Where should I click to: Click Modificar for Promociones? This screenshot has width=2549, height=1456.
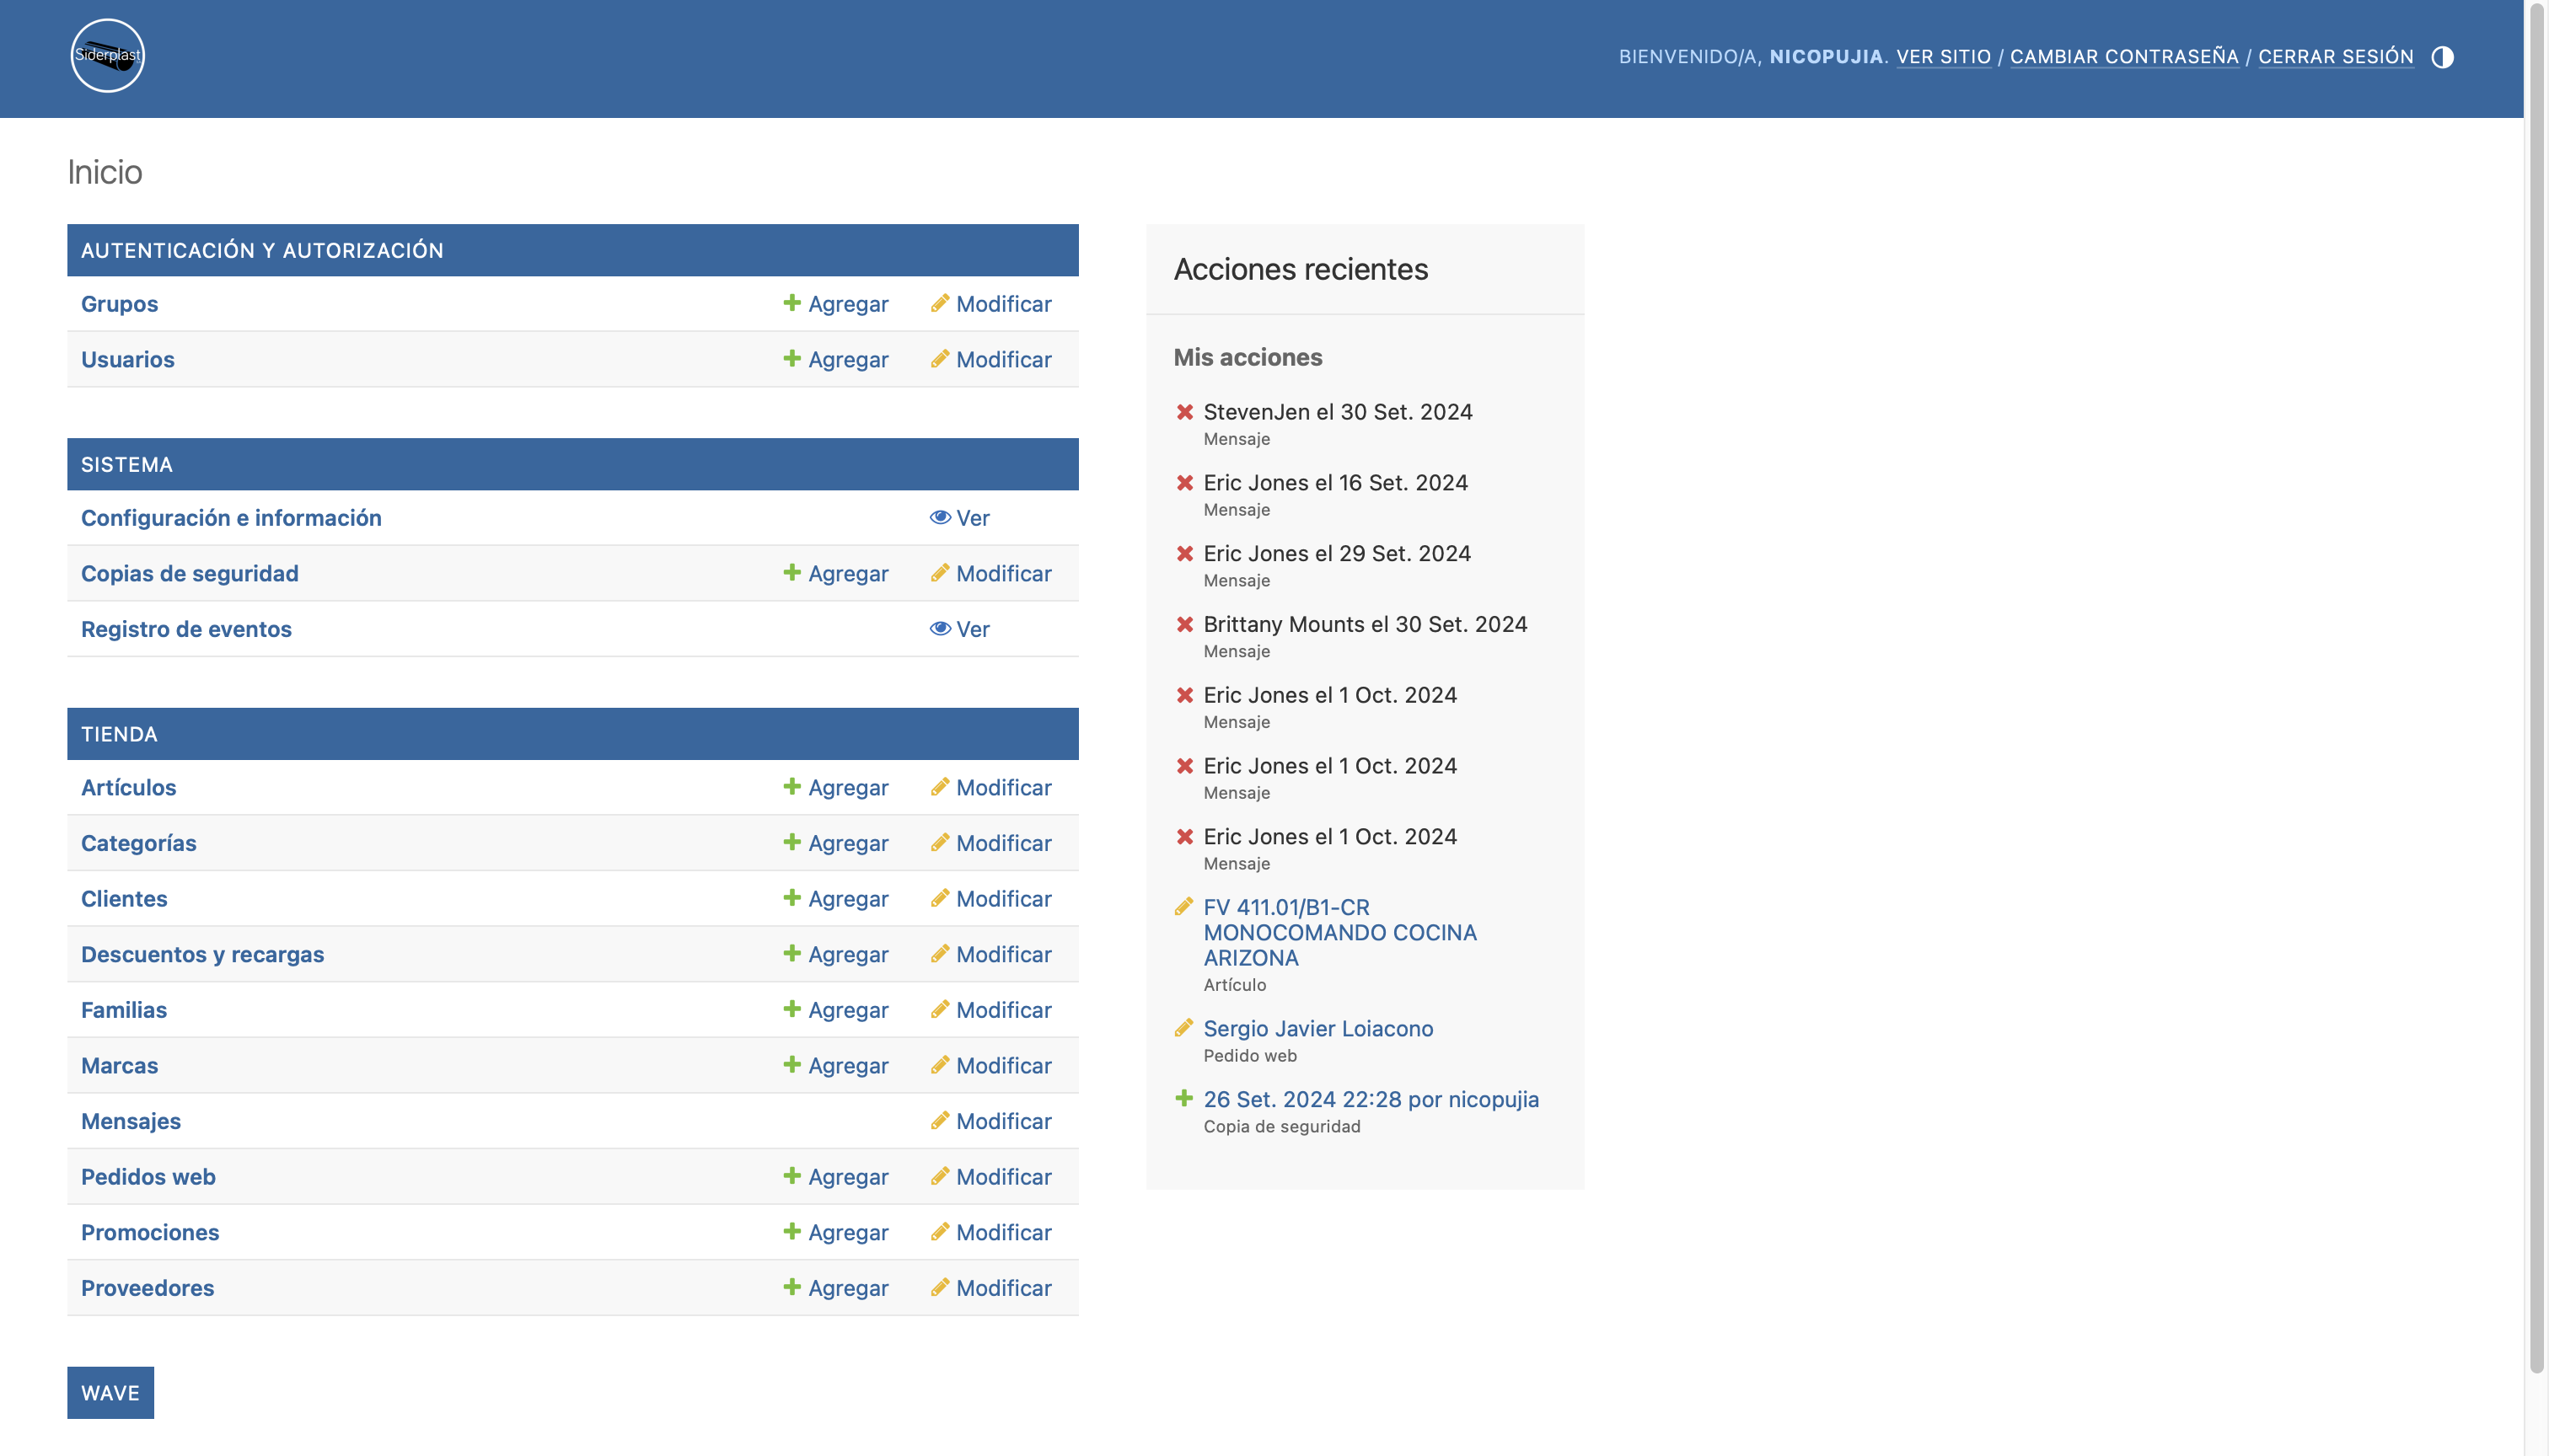pos(990,1233)
